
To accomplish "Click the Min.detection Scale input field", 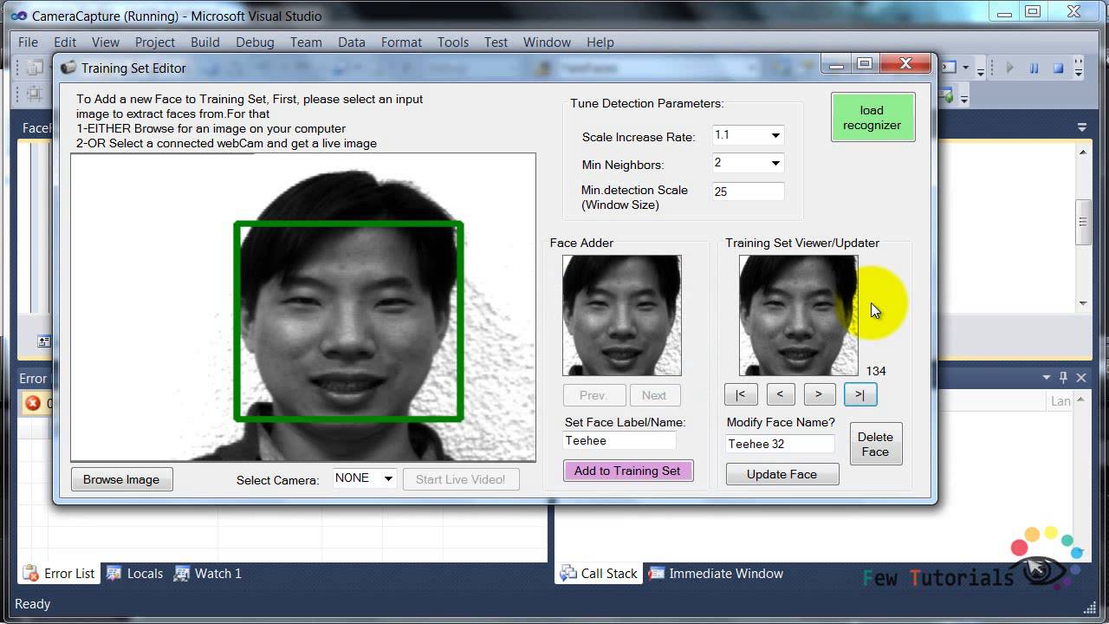I will click(x=748, y=192).
